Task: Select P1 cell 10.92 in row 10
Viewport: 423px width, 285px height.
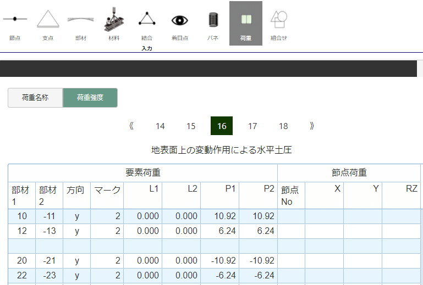Action: tap(220, 216)
